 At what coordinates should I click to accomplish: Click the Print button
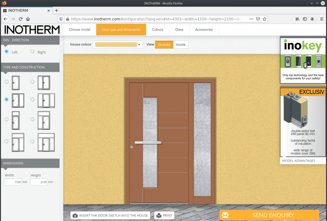(164, 215)
